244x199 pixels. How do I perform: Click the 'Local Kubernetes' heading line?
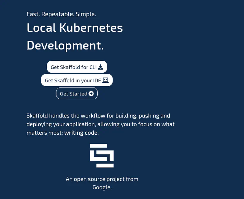(75, 28)
